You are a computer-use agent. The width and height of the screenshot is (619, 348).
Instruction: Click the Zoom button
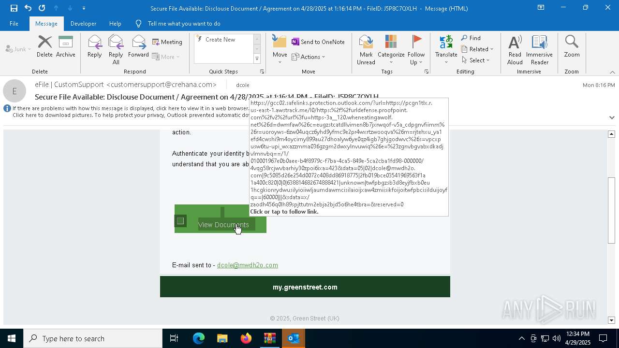pos(572,46)
